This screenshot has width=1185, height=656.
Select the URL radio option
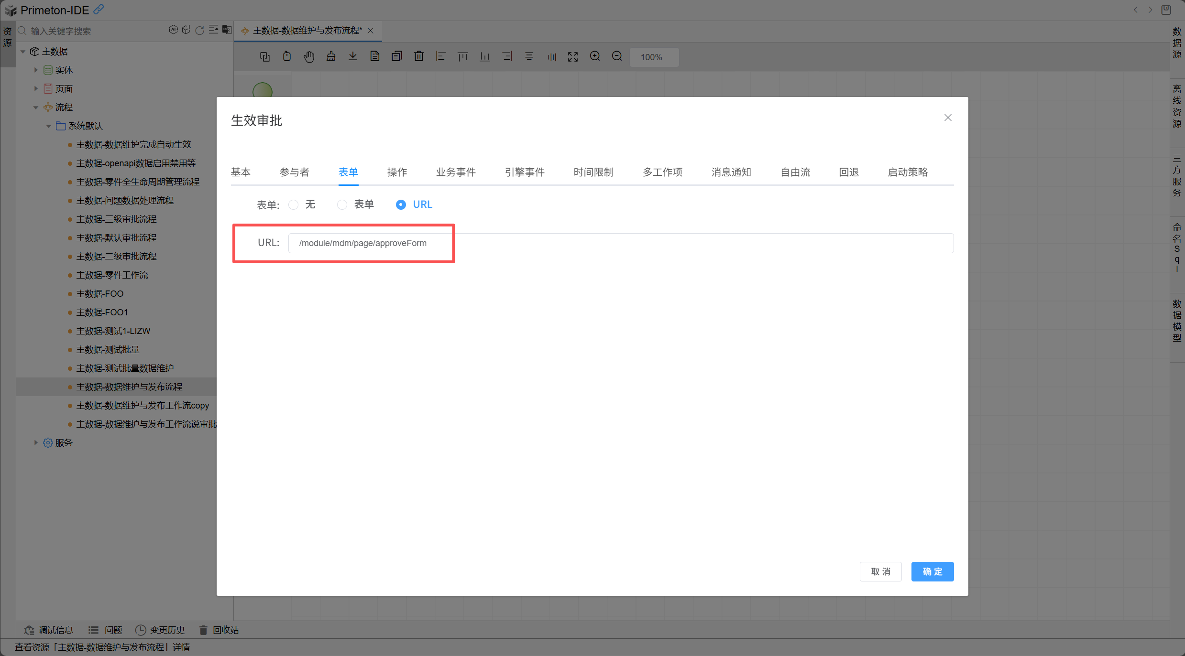401,204
